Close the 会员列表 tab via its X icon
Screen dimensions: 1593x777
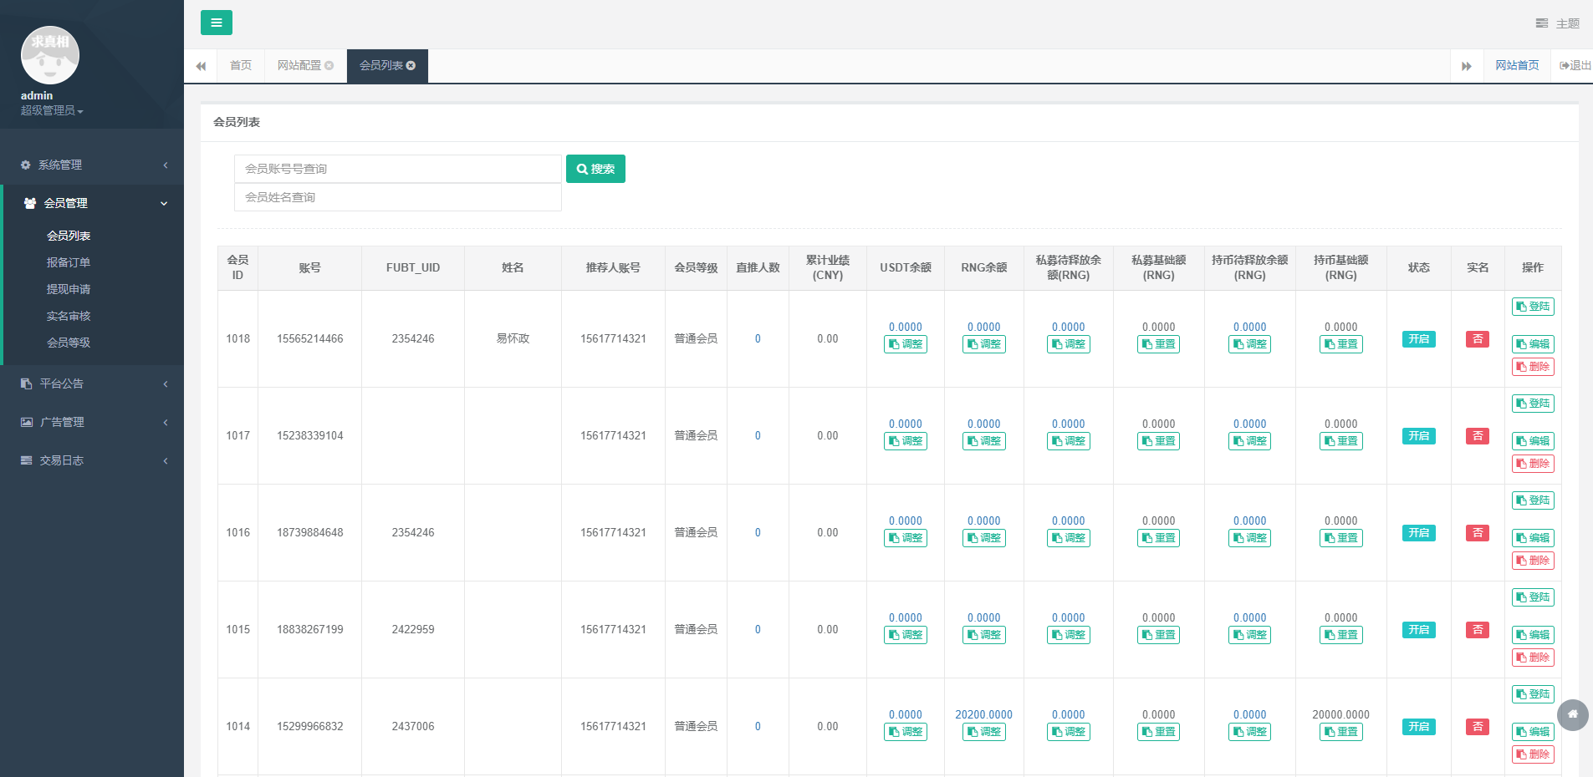pos(411,66)
